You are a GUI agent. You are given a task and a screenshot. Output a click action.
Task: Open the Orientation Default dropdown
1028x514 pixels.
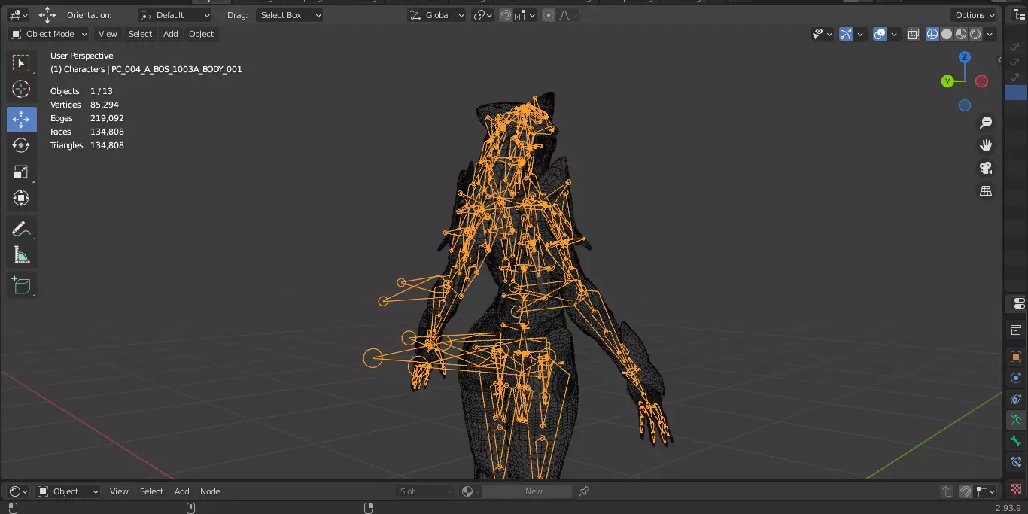pos(175,15)
